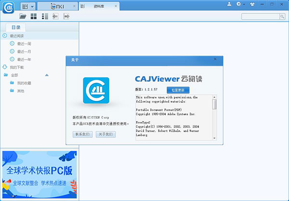Click the open folder toolbar icon
The image size is (289, 201).
point(23,16)
